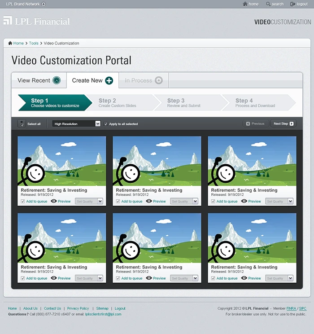Go to Step 4 Process and Download
Viewport: 314px width, 334px height.
point(259,103)
